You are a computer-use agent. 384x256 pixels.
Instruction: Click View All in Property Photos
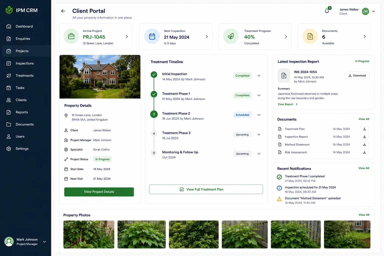pyautogui.click(x=364, y=215)
